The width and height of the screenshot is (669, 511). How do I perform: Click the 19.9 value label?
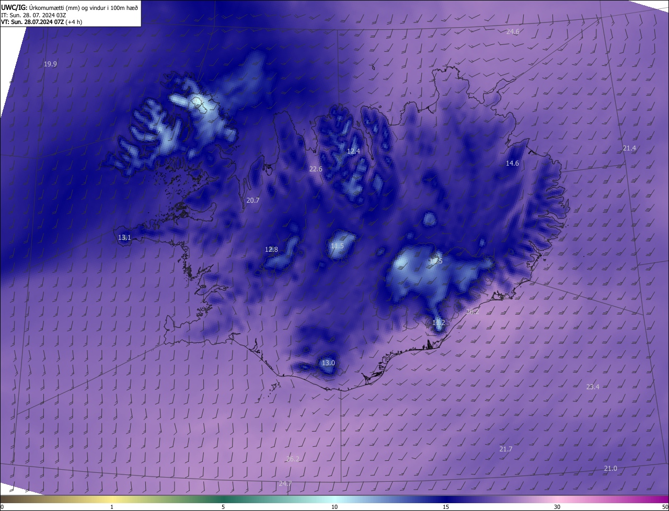point(50,64)
